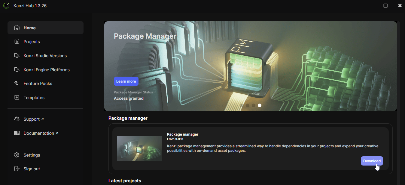Switch to the Kanzi Engine Platforms section

tap(47, 69)
